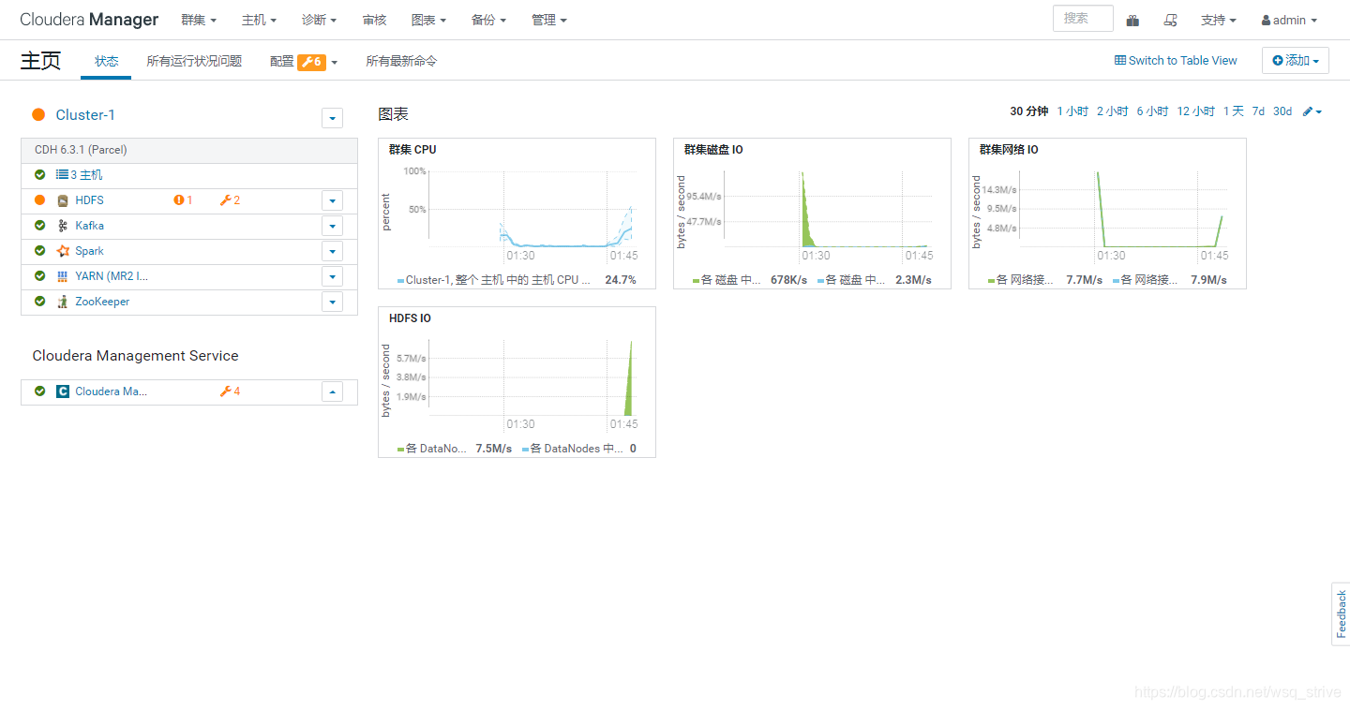Click the Feedback side tab
The height and width of the screenshot is (709, 1350).
tap(1341, 613)
